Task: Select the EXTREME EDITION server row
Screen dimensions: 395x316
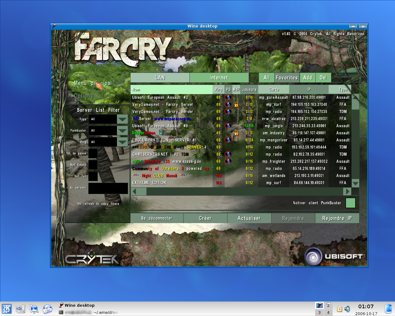Action: click(x=241, y=183)
